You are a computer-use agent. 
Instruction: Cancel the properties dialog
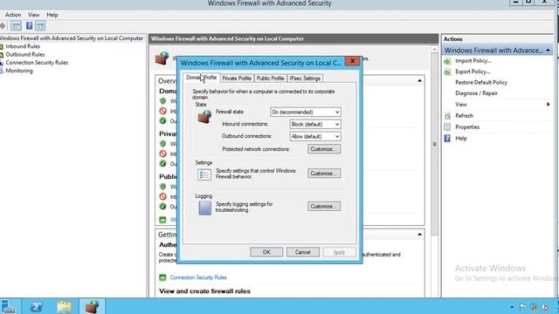(x=303, y=252)
